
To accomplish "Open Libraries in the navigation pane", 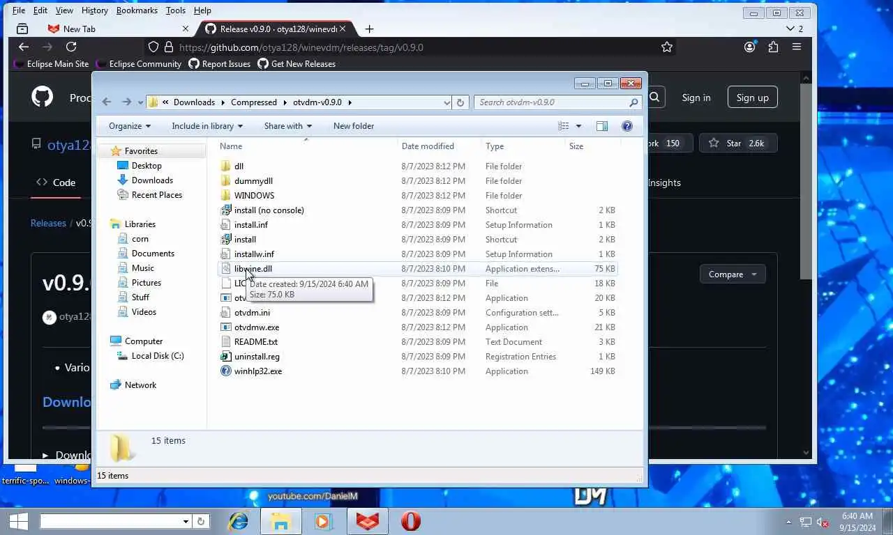I will [140, 224].
